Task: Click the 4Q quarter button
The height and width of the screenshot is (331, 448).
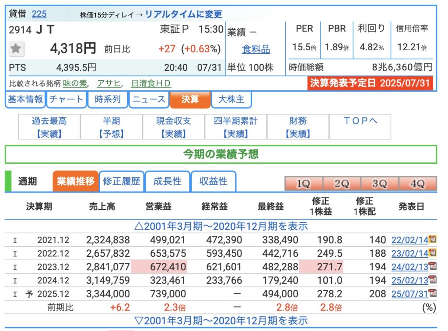Action: pos(418,183)
